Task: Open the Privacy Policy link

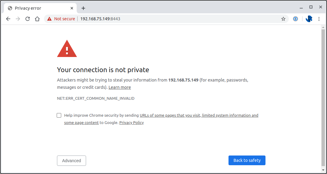Action: (x=132, y=123)
